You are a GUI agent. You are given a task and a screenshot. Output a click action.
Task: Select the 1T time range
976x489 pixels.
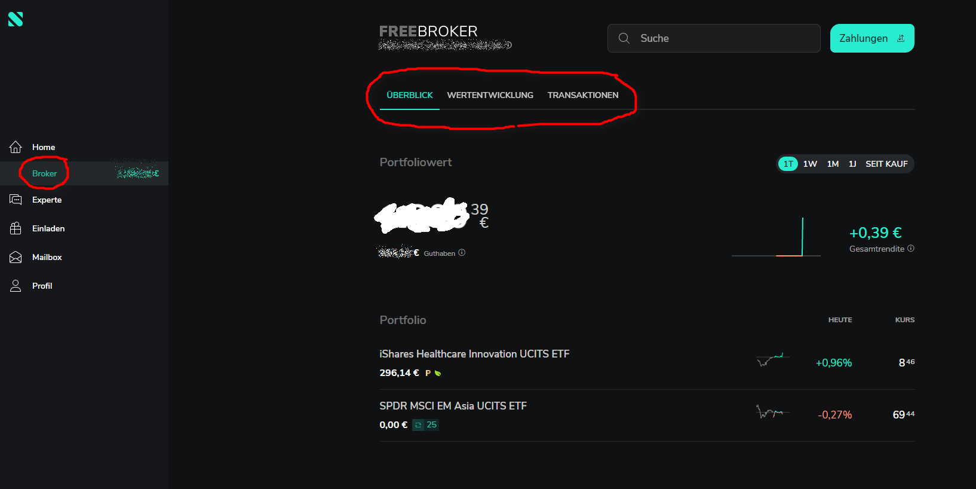pyautogui.click(x=788, y=164)
